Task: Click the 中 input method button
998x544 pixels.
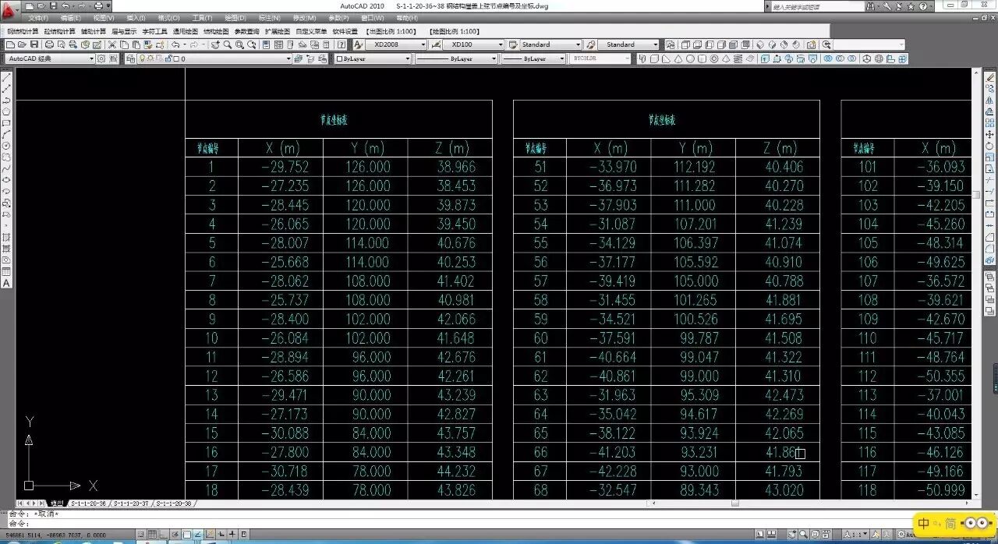Action: (x=925, y=524)
